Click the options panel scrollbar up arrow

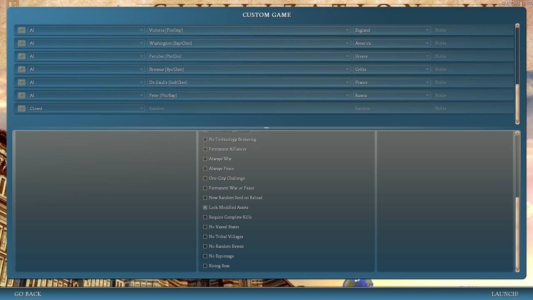click(x=518, y=133)
